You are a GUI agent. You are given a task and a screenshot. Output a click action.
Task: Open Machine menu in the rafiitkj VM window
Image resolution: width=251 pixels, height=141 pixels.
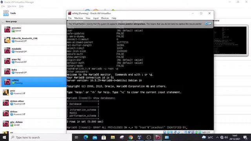(78, 18)
